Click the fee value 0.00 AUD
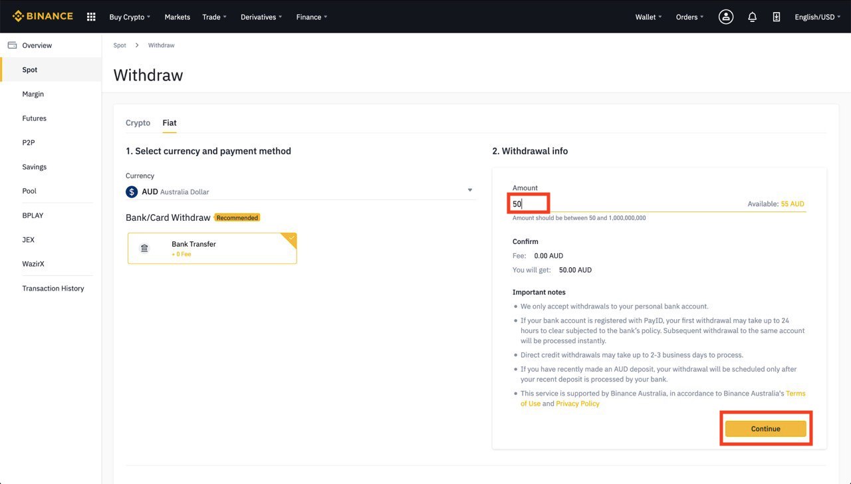Viewport: 851px width, 484px height. pyautogui.click(x=548, y=256)
